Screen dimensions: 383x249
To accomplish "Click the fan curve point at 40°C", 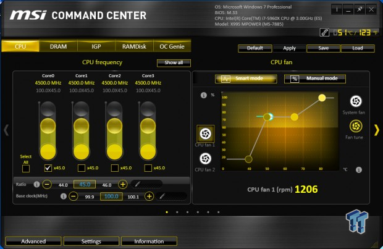I will (x=249, y=159).
